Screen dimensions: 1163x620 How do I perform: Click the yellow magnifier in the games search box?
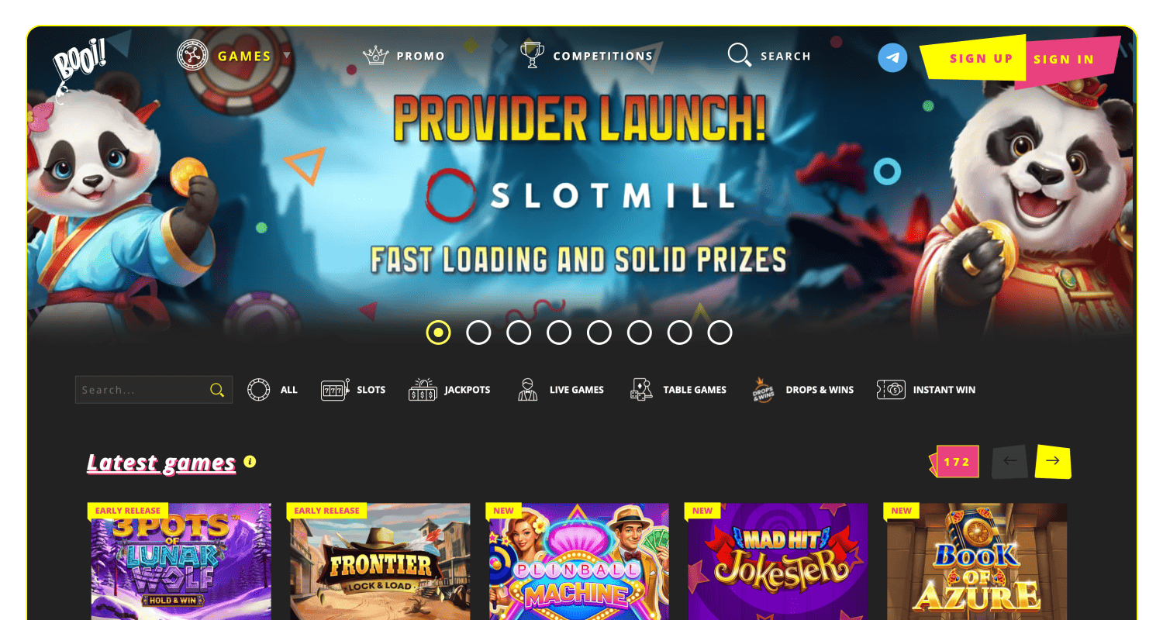(217, 390)
